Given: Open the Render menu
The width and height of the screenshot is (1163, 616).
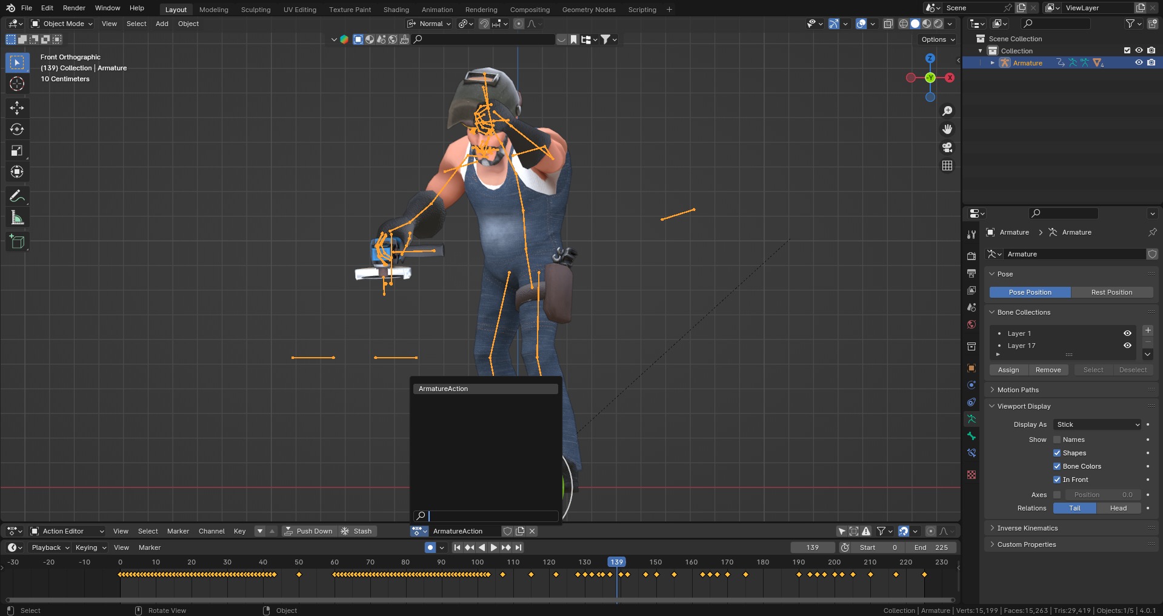Looking at the screenshot, I should pos(74,8).
